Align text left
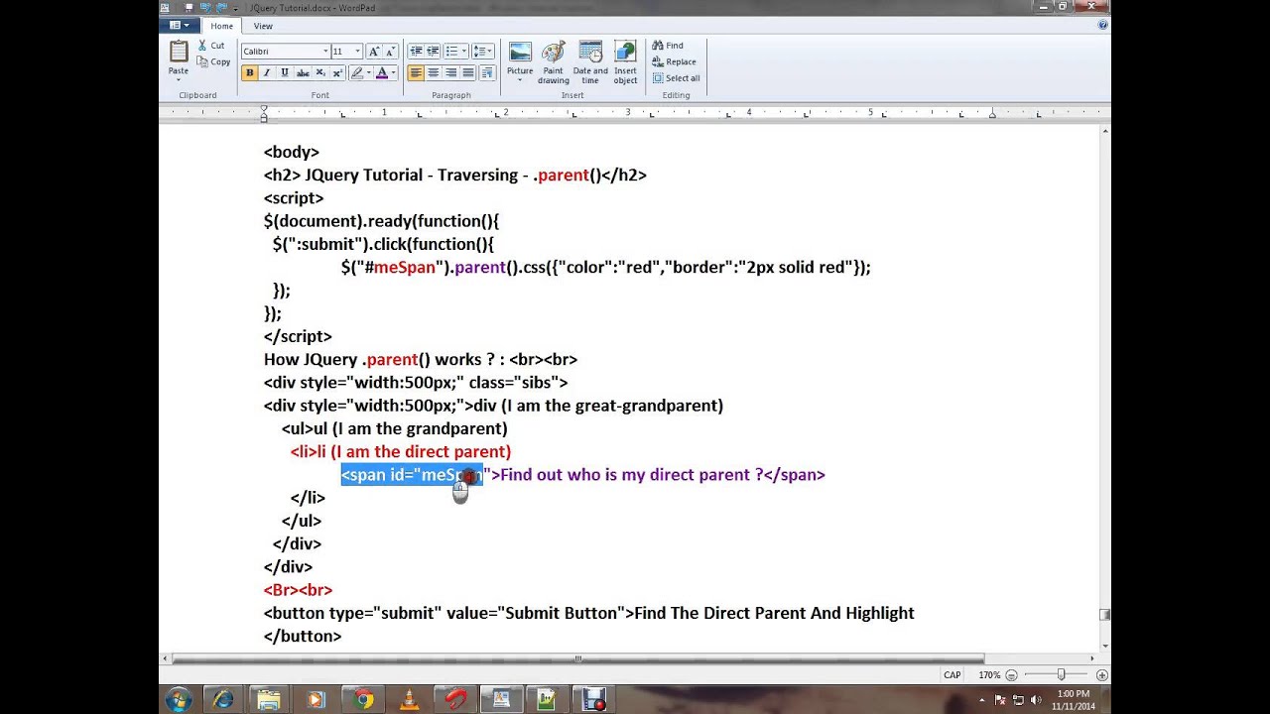 [x=416, y=73]
